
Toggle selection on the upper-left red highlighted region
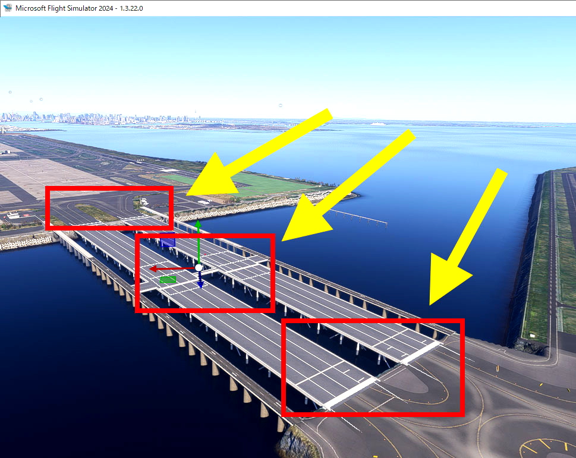coord(109,208)
